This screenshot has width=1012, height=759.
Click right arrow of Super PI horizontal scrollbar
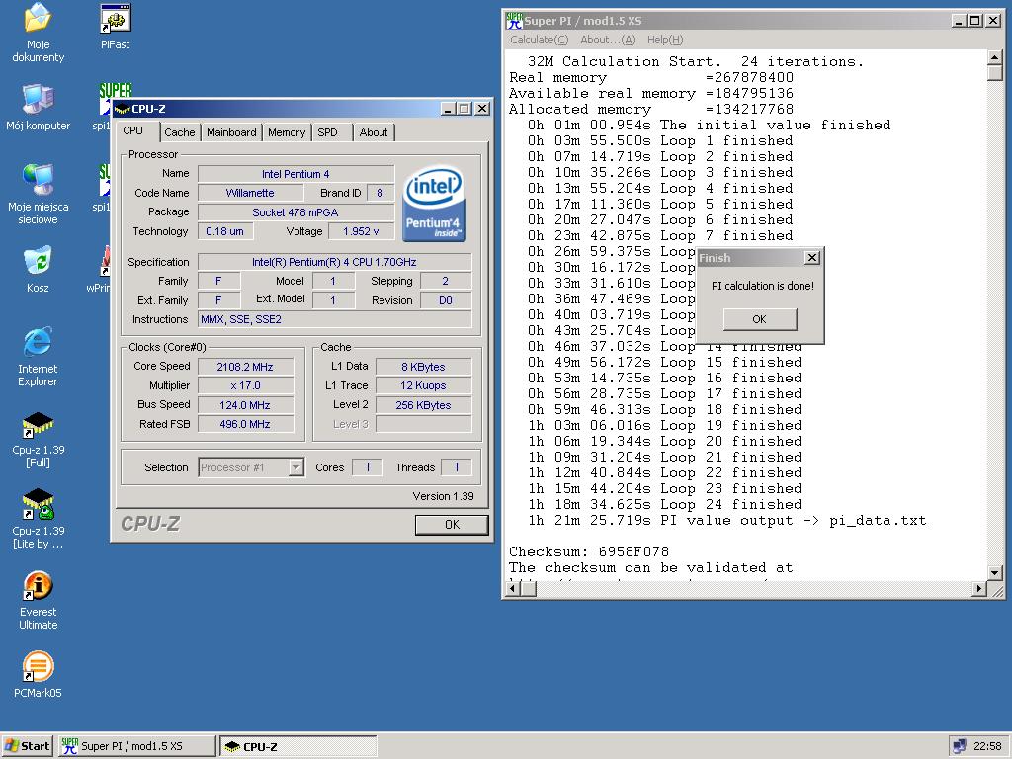[979, 589]
